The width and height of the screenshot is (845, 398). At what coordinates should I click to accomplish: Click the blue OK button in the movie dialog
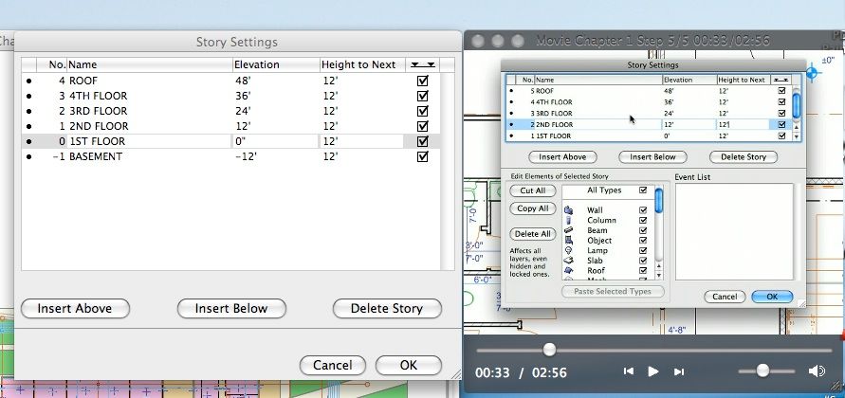point(772,297)
